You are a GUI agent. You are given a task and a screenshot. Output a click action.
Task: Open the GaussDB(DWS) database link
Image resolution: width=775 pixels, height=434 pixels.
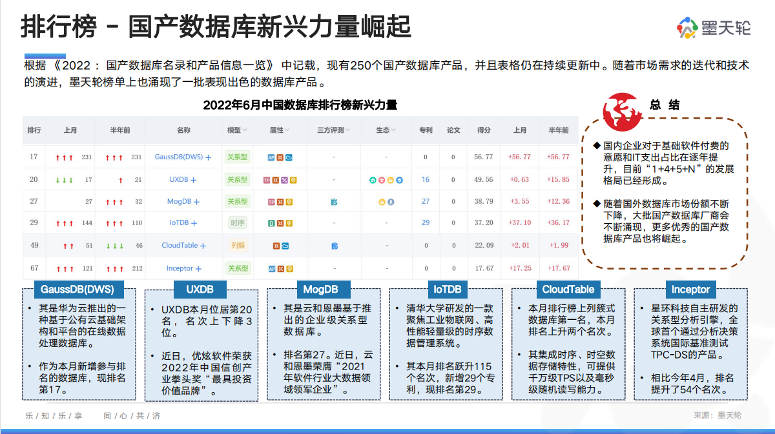pos(179,157)
